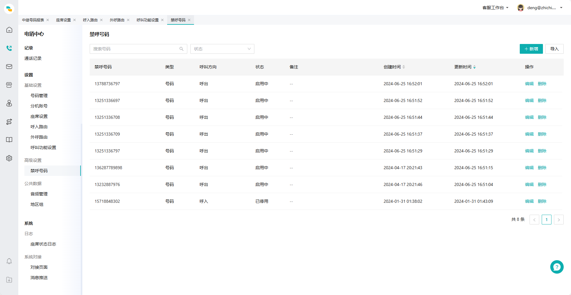Edit number 15718848302
Viewport: 571px width, 295px height.
pos(529,201)
